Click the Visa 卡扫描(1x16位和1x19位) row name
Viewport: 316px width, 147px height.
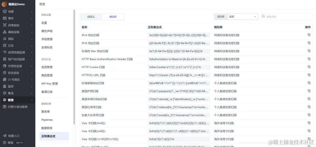[100, 139]
